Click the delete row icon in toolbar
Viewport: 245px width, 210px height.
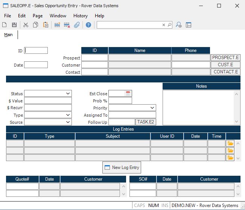(x=67, y=25)
